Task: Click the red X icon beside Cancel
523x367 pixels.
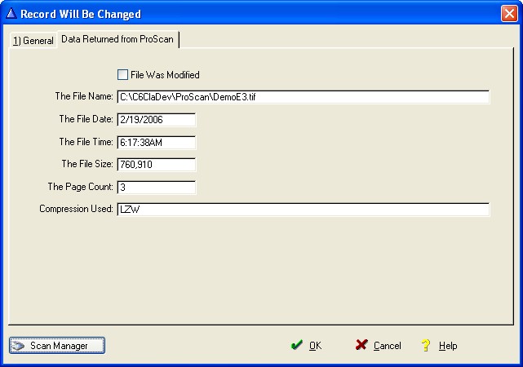Action: pyautogui.click(x=361, y=345)
